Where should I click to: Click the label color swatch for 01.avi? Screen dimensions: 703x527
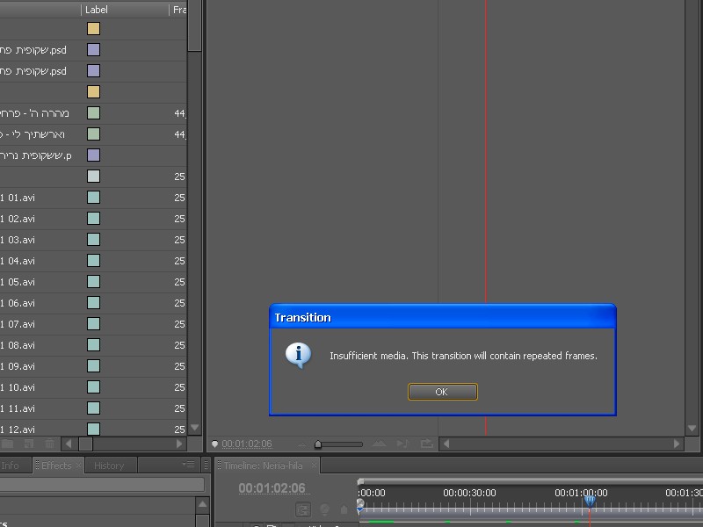[x=93, y=198]
